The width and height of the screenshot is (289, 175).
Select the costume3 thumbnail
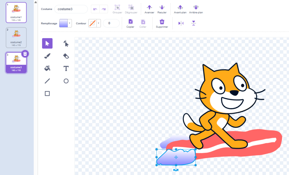click(x=16, y=63)
